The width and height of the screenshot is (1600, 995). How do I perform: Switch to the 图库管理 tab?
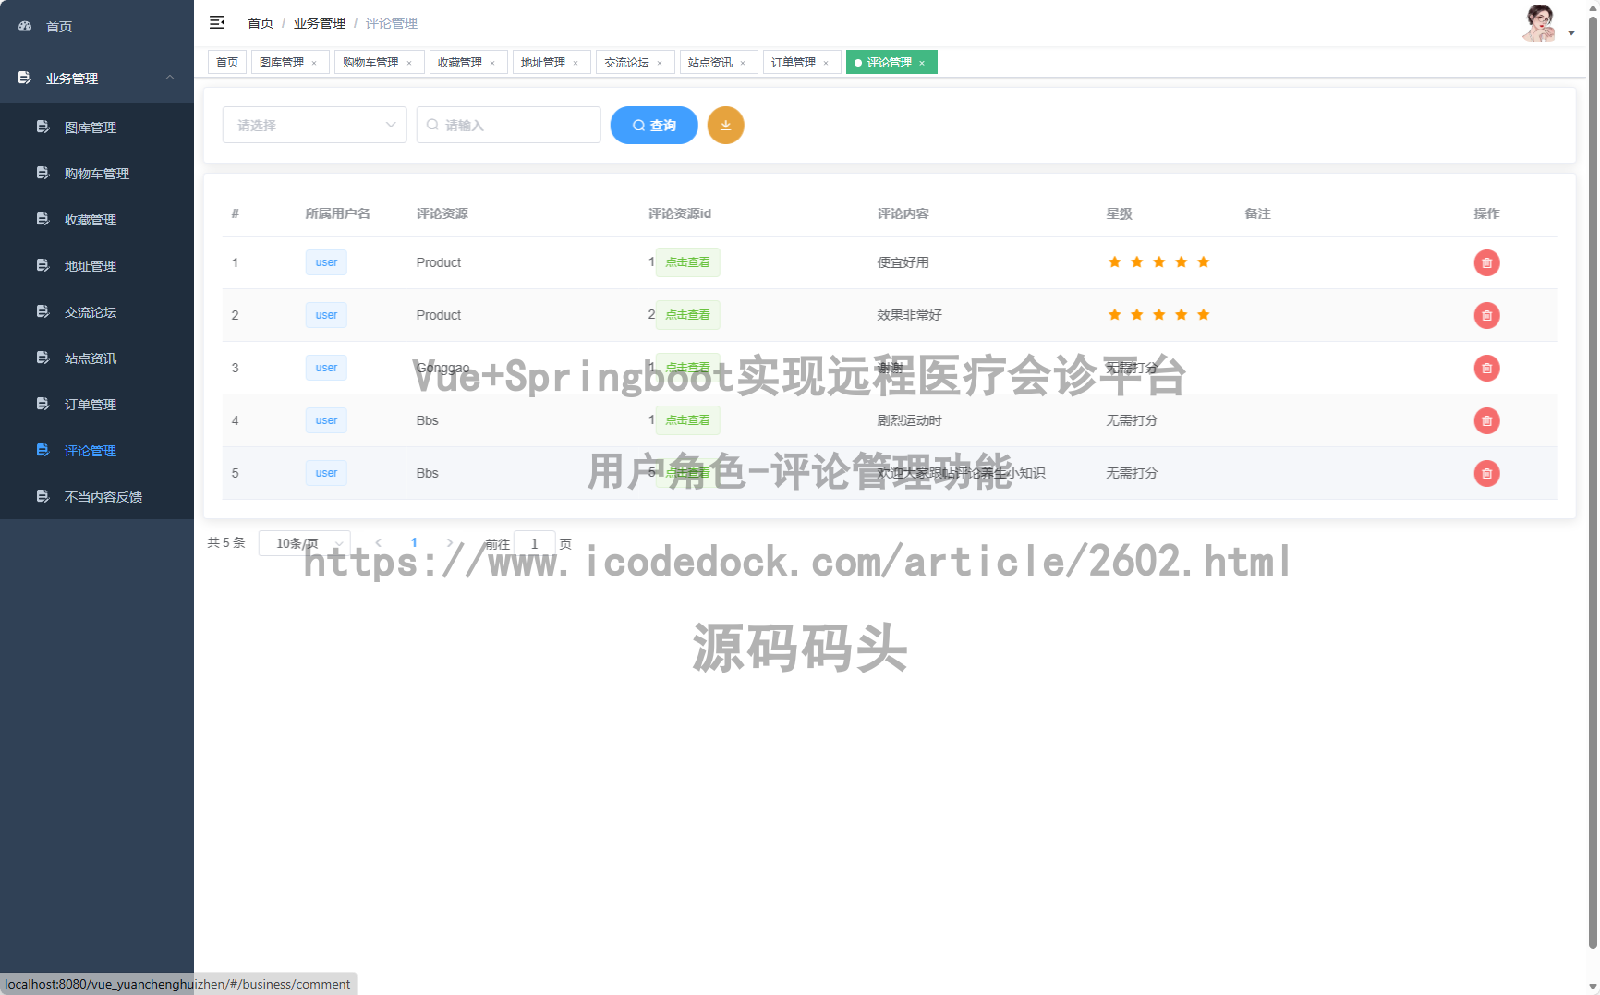coord(284,62)
